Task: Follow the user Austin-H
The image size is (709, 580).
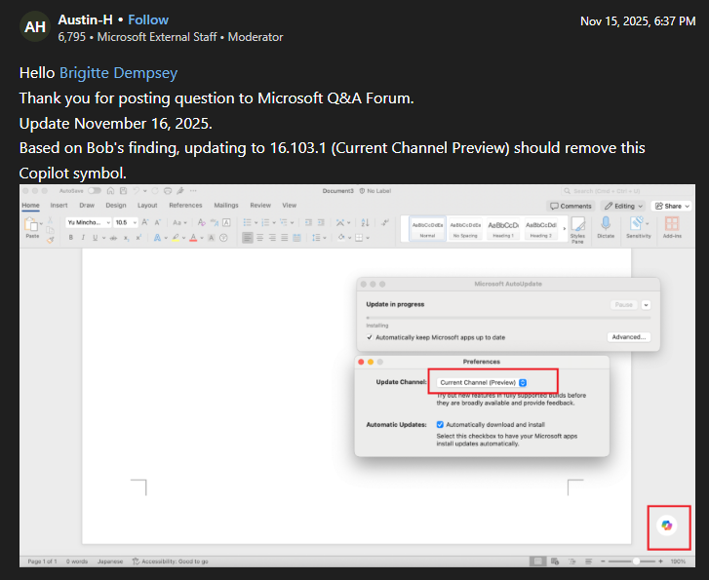Action: (148, 19)
